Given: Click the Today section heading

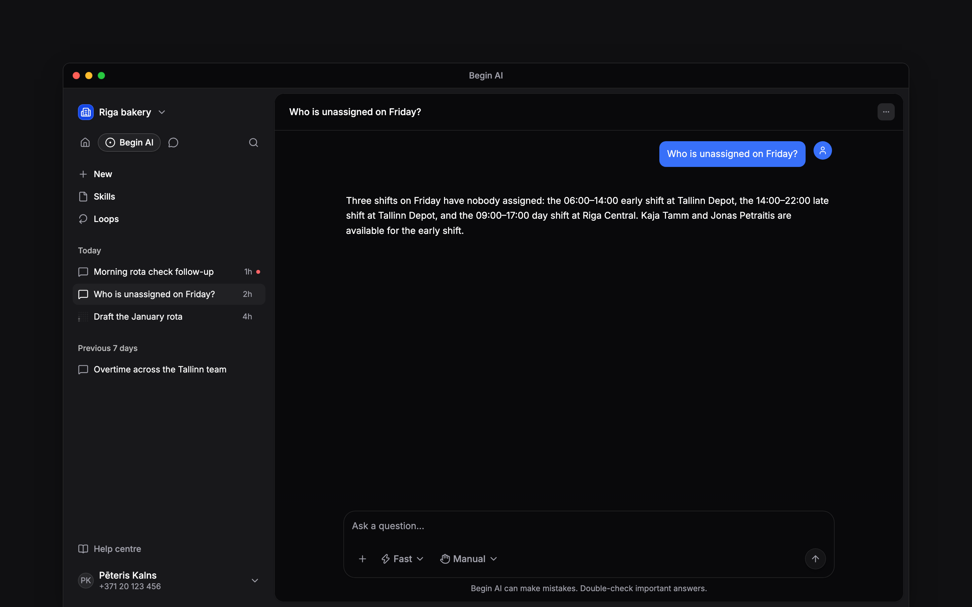Looking at the screenshot, I should 89,250.
